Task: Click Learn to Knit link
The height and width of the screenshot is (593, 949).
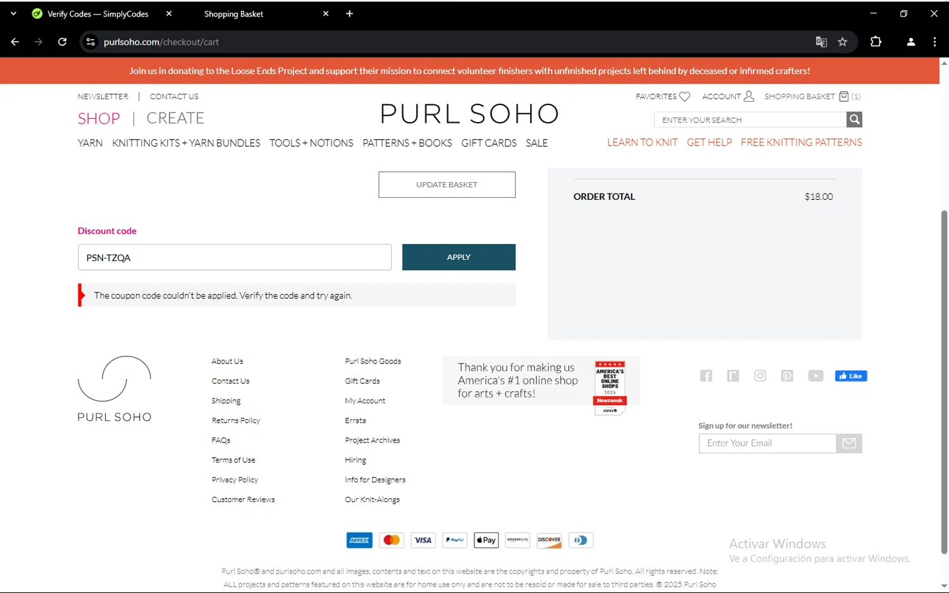Action: point(642,142)
